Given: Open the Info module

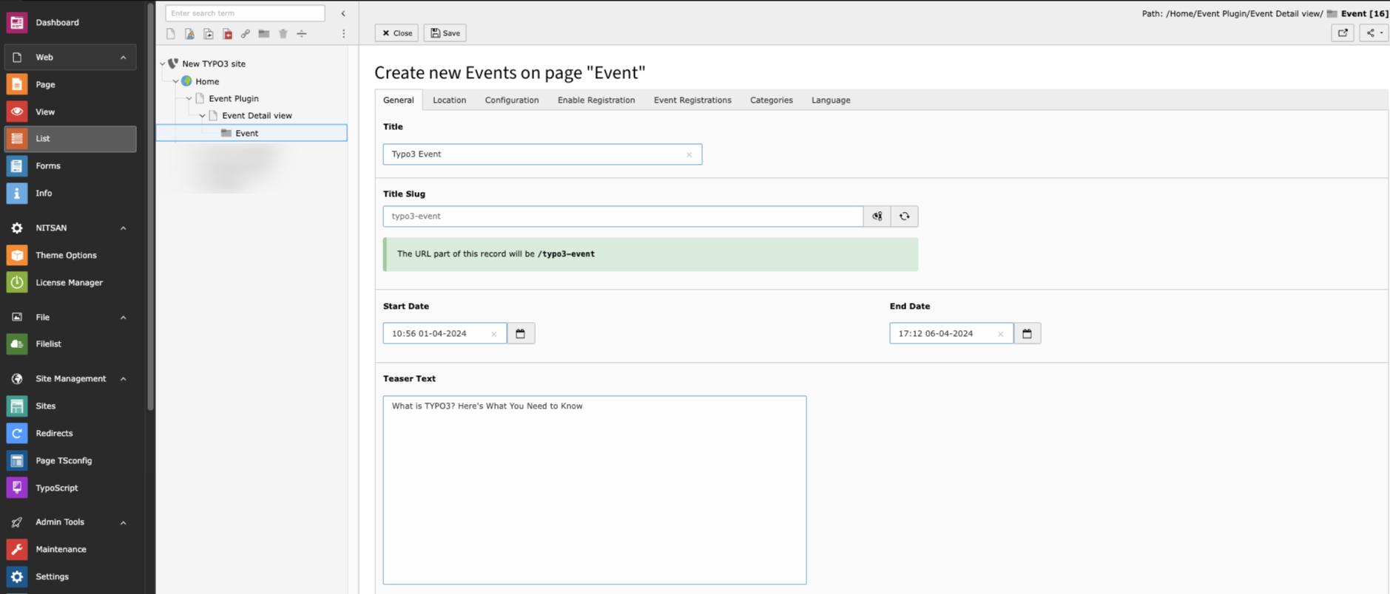Looking at the screenshot, I should (x=70, y=194).
